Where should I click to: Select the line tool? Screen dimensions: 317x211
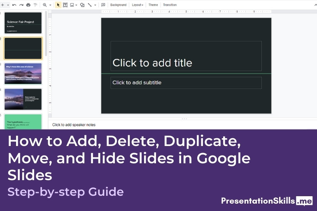(90, 5)
